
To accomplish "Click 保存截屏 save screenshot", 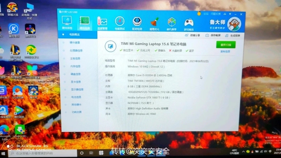I will (x=213, y=35).
